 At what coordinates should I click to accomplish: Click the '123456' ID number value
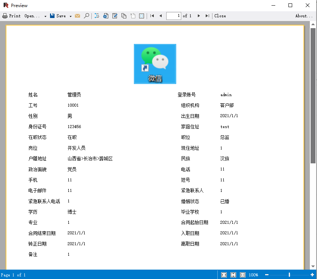tap(74, 127)
